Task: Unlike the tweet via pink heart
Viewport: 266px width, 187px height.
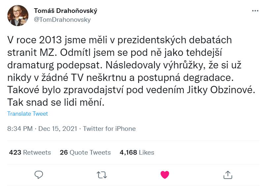Action: click(x=165, y=174)
